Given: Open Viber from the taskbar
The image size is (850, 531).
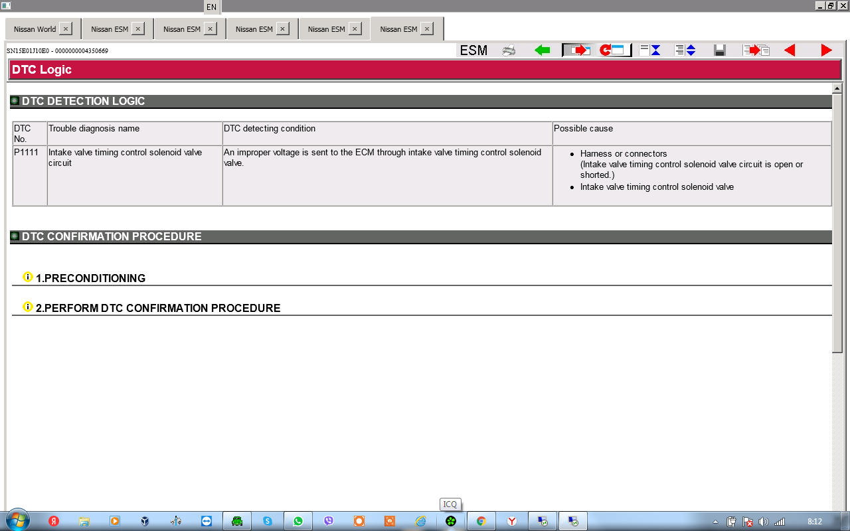Looking at the screenshot, I should [x=329, y=521].
